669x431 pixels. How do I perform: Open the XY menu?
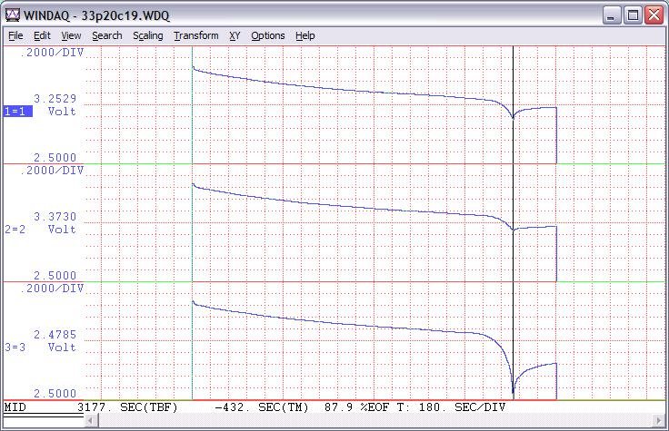click(x=235, y=35)
